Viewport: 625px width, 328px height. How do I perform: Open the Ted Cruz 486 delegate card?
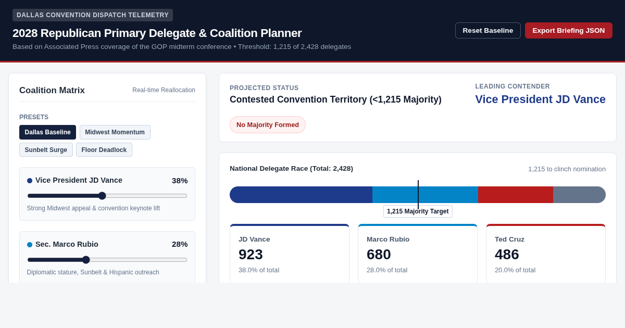(x=546, y=254)
